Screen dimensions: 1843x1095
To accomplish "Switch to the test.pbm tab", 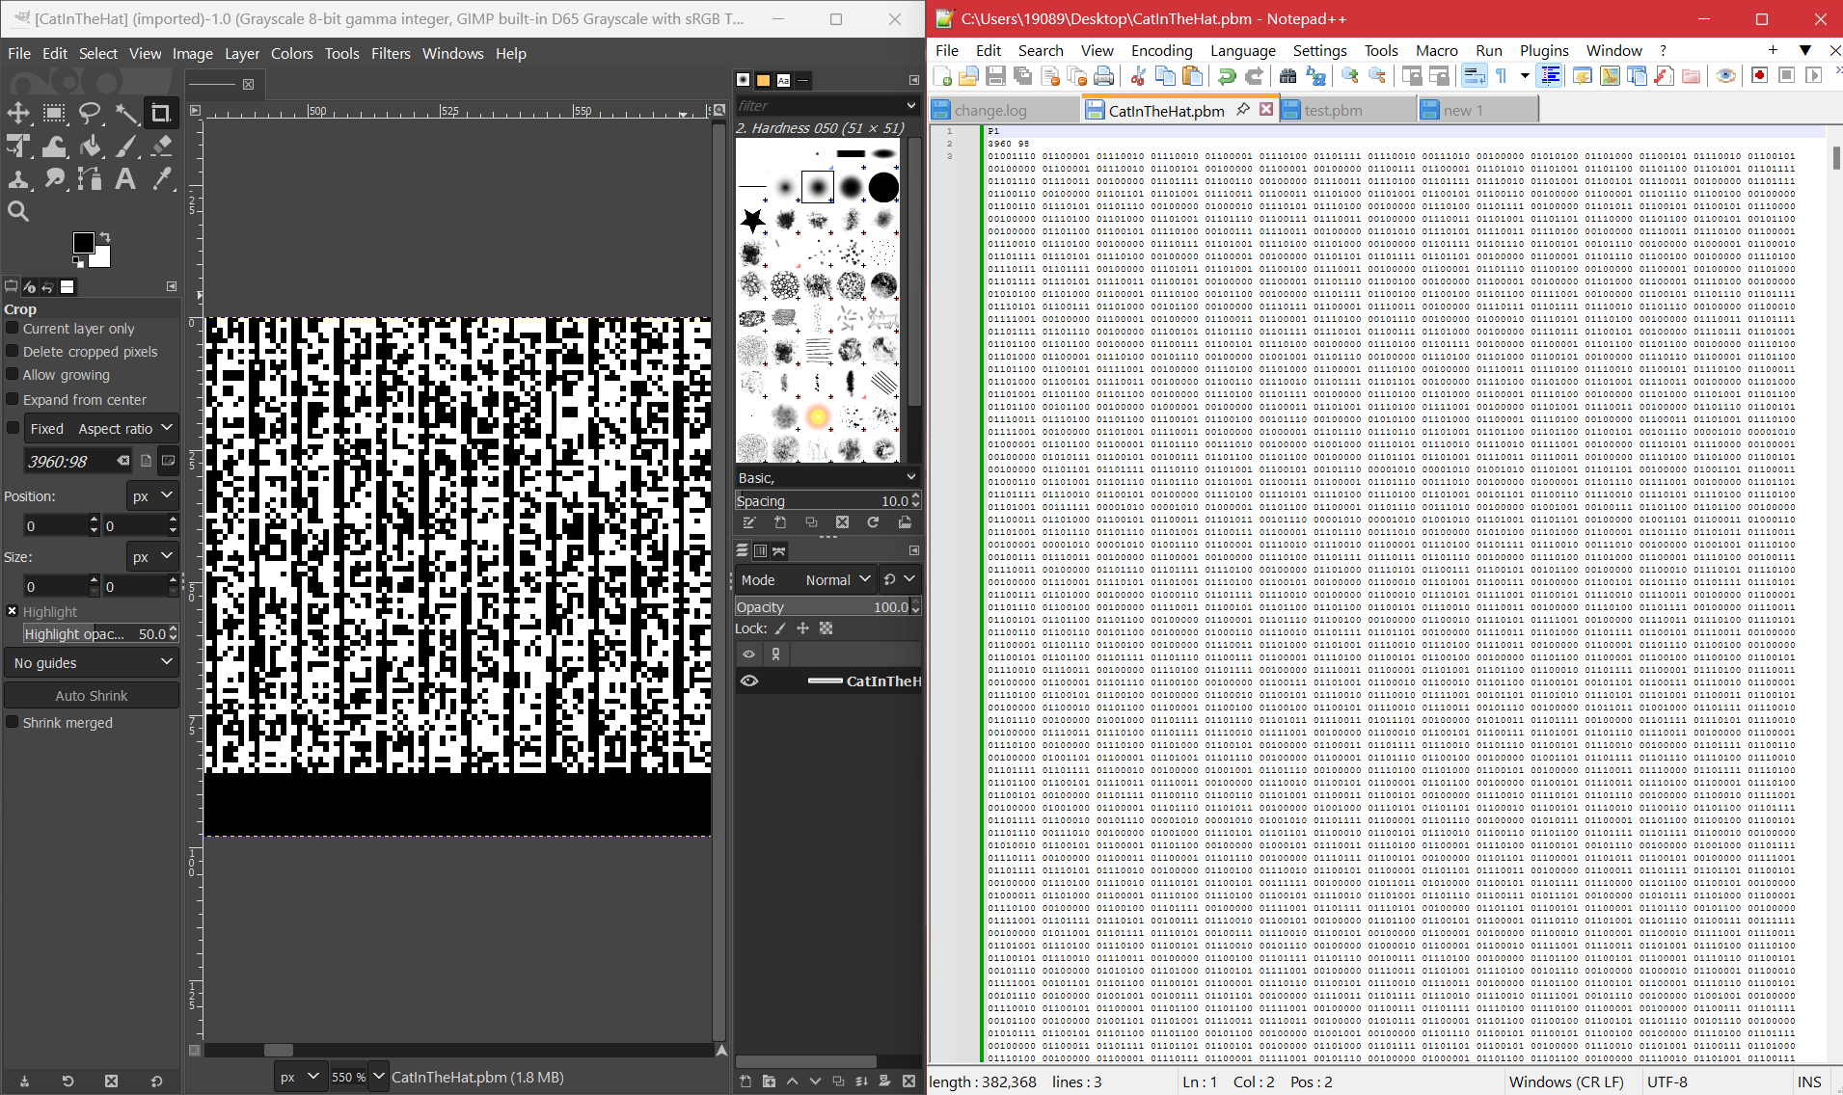I will (1333, 111).
